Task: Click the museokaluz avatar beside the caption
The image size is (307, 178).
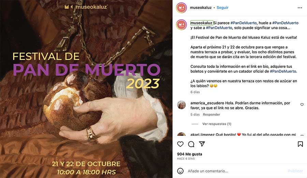Action: point(181,25)
